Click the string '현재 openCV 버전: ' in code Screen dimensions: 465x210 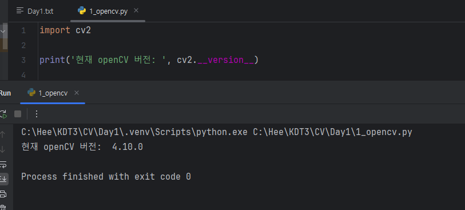(x=118, y=60)
